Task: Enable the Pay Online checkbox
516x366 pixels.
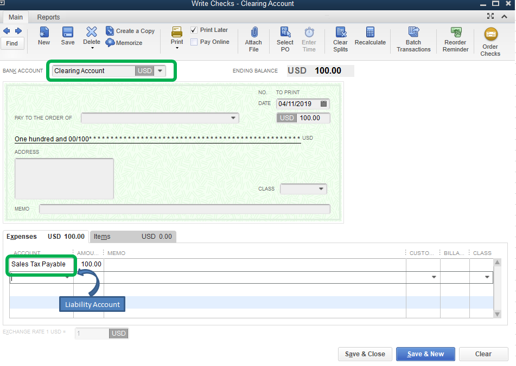Action: tap(194, 42)
